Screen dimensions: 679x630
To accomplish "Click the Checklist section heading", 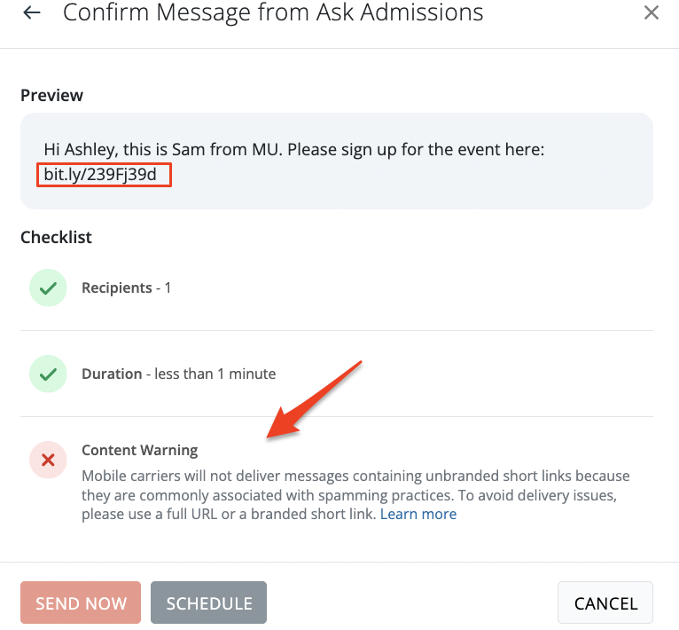I will [x=56, y=237].
